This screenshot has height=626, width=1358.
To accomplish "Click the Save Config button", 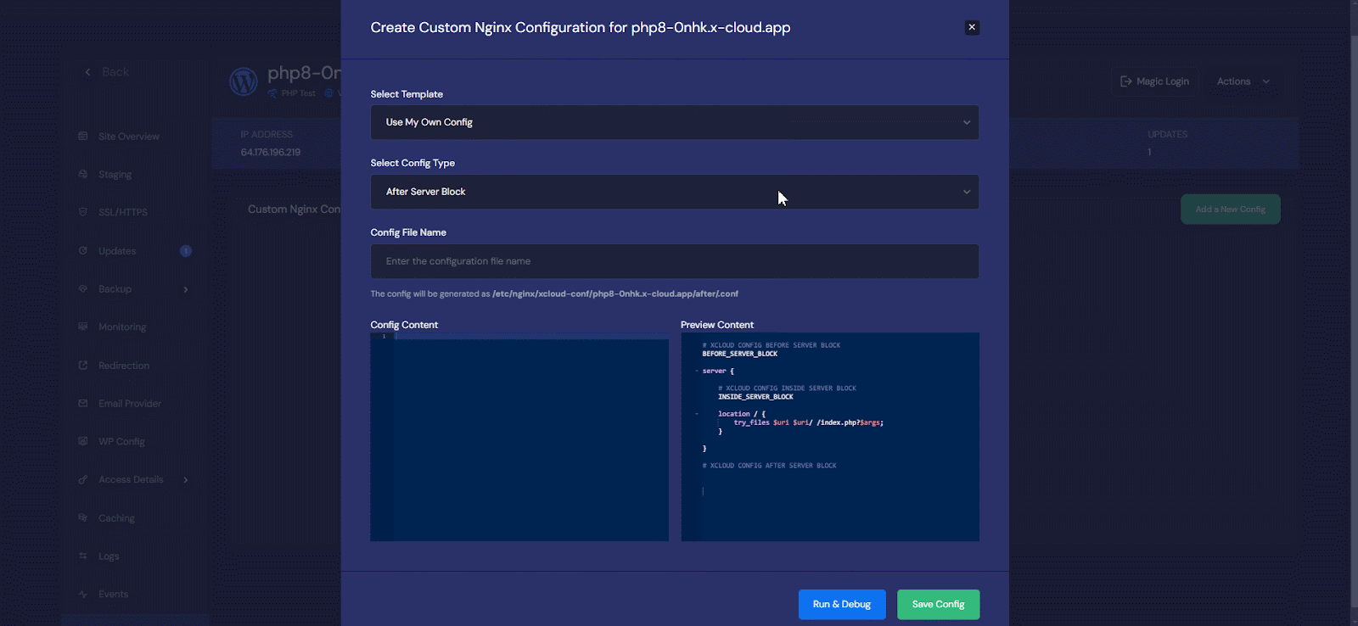I will pyautogui.click(x=938, y=605).
